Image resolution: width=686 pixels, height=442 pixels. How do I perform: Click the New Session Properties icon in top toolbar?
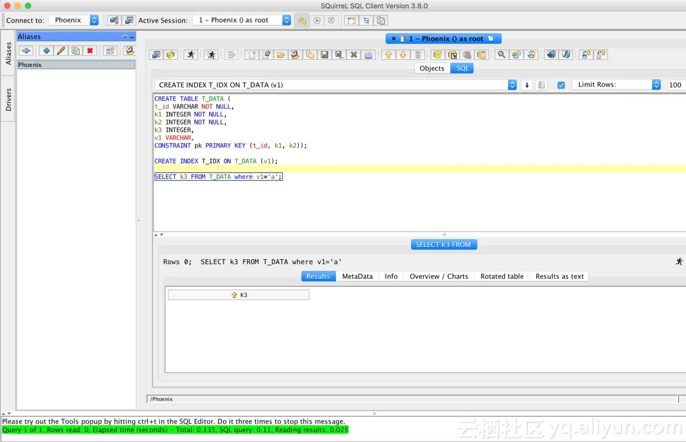129,20
